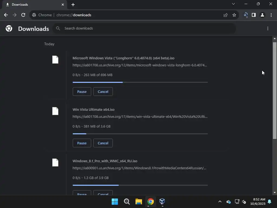Screen dimensions: 277x208
Task: Click the muted volume tray icon
Action: 244,201
